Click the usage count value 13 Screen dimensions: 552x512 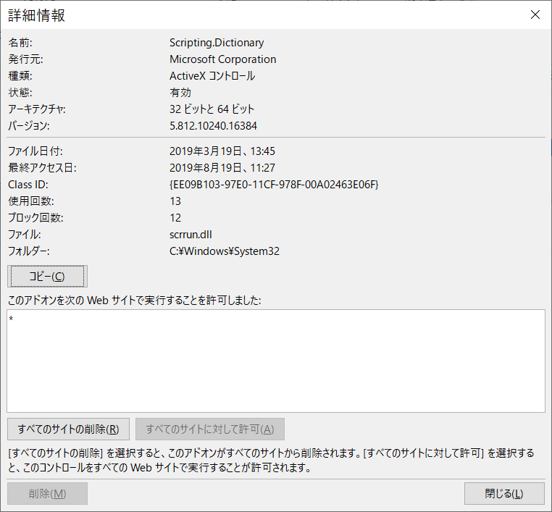[x=175, y=201]
